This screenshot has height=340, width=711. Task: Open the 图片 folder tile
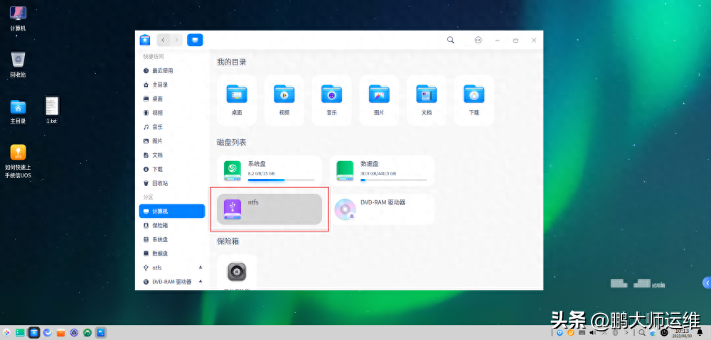click(x=379, y=100)
